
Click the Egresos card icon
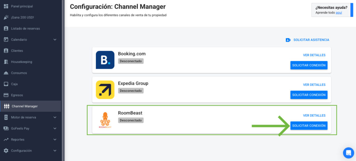[6, 95]
